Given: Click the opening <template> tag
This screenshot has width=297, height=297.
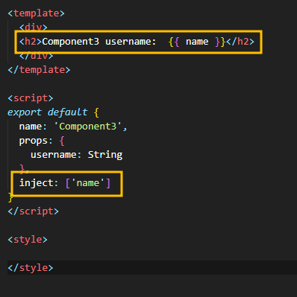Looking at the screenshot, I should tap(36, 13).
